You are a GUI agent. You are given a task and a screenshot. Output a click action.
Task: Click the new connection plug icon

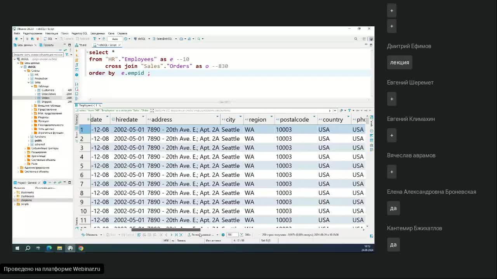(x=16, y=39)
